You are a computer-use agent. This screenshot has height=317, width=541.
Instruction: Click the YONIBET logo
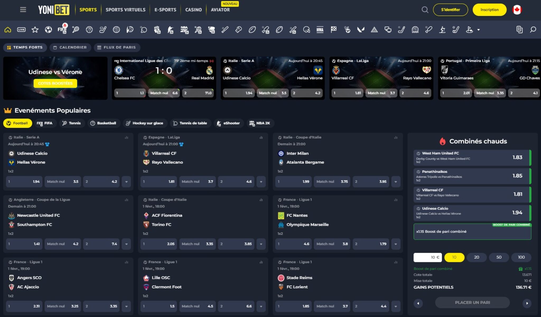pos(54,10)
